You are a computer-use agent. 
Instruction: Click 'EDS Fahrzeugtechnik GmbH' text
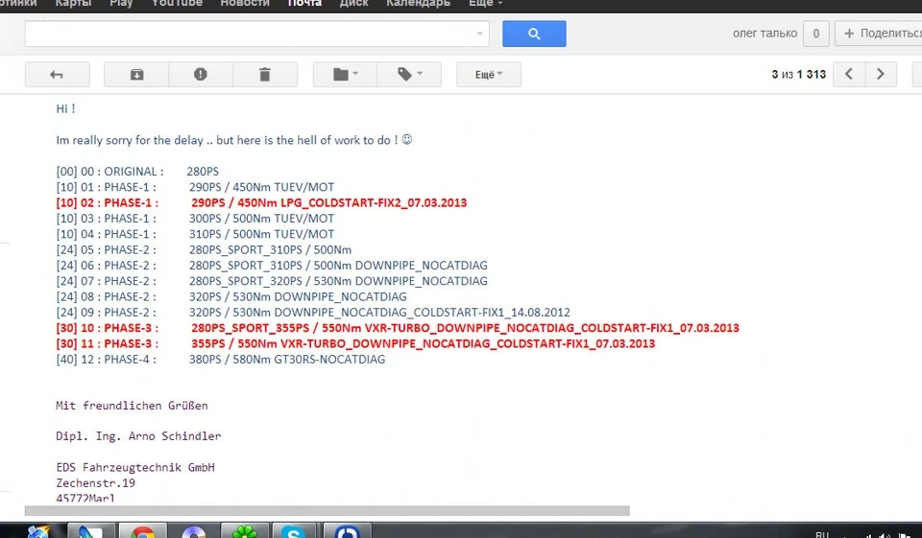pyautogui.click(x=135, y=468)
